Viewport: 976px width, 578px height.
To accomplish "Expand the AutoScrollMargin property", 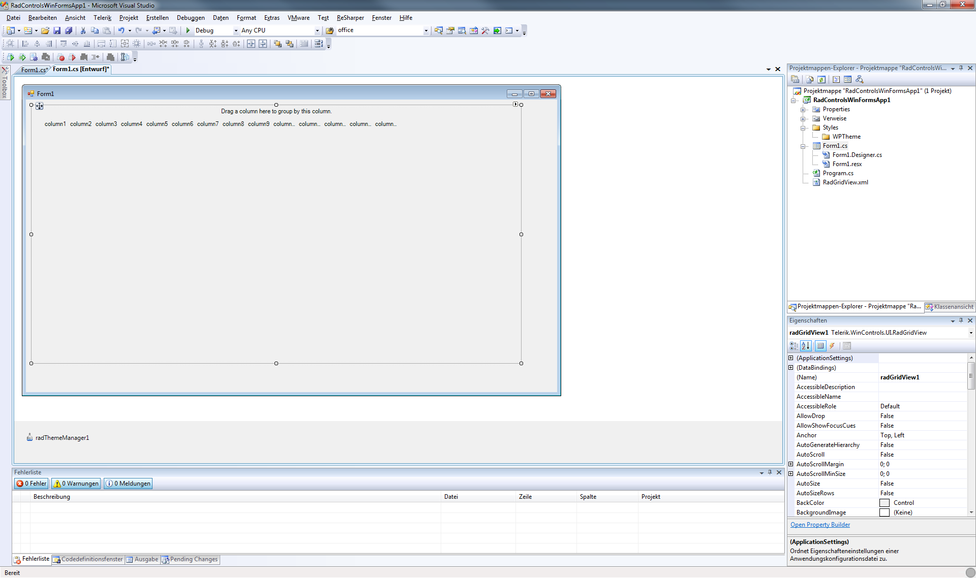I will coord(791,464).
